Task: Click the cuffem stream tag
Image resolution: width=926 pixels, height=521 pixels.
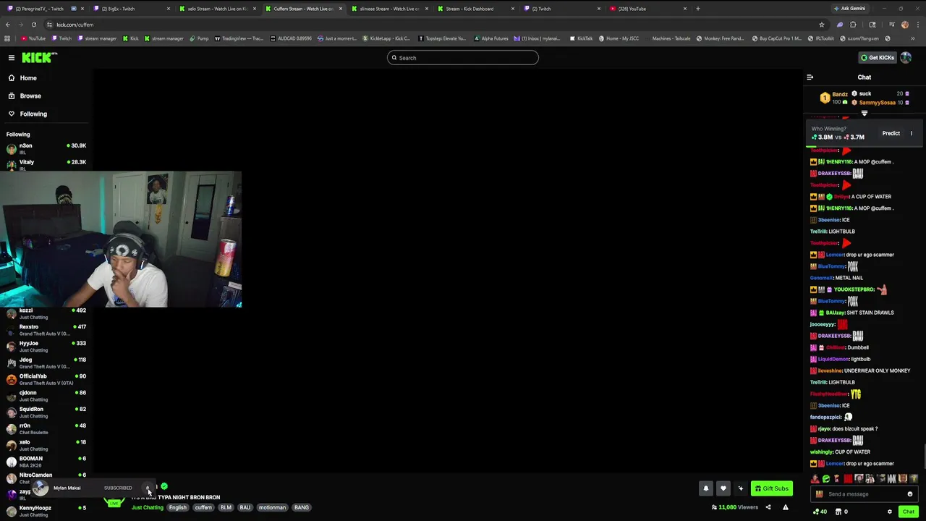Action: point(203,507)
